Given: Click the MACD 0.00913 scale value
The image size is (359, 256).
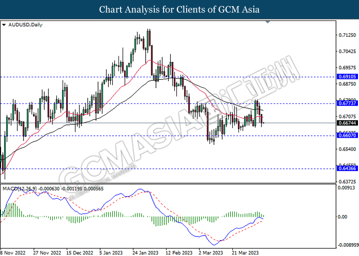Looking at the screenshot, I should coord(346,188).
